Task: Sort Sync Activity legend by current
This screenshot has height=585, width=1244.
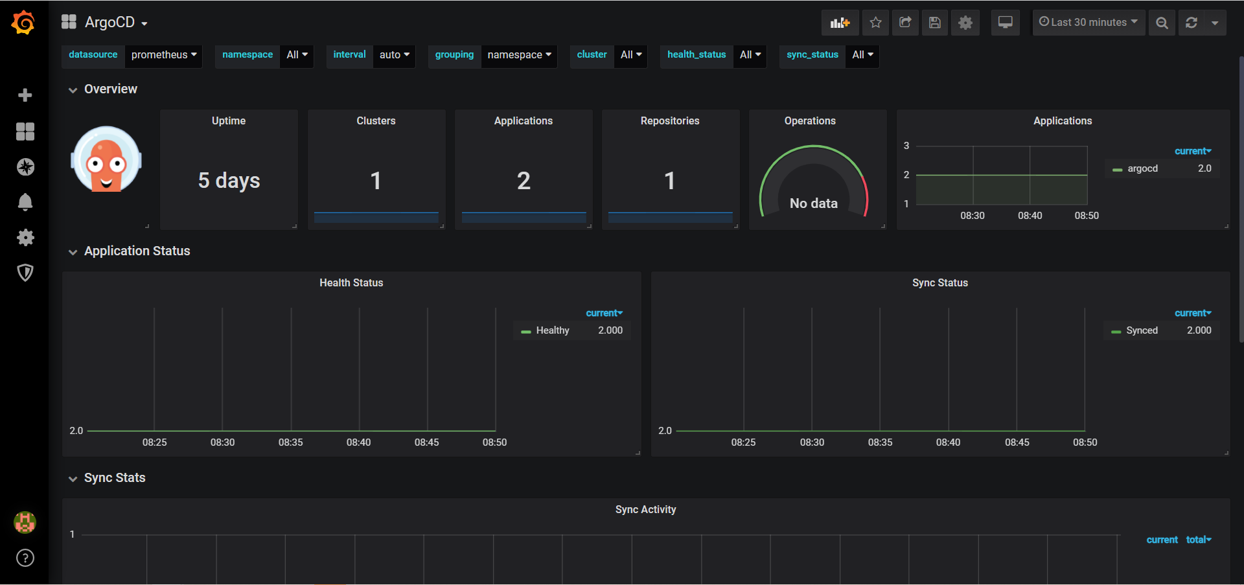Action: tap(1162, 540)
